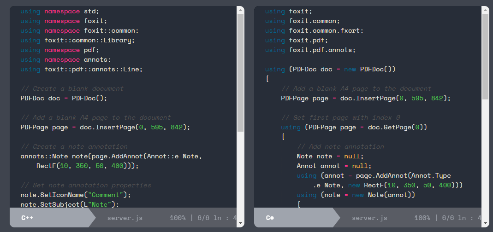Click the scroll down arrow in C++ panel
This screenshot has width=493, height=232.
[x=241, y=223]
